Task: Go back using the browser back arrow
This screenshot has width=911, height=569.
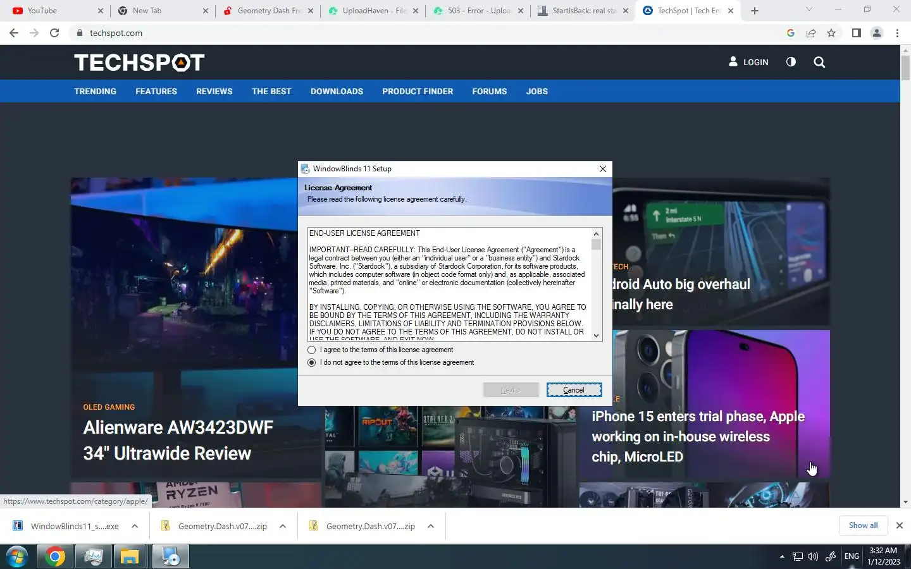Action: pyautogui.click(x=14, y=33)
